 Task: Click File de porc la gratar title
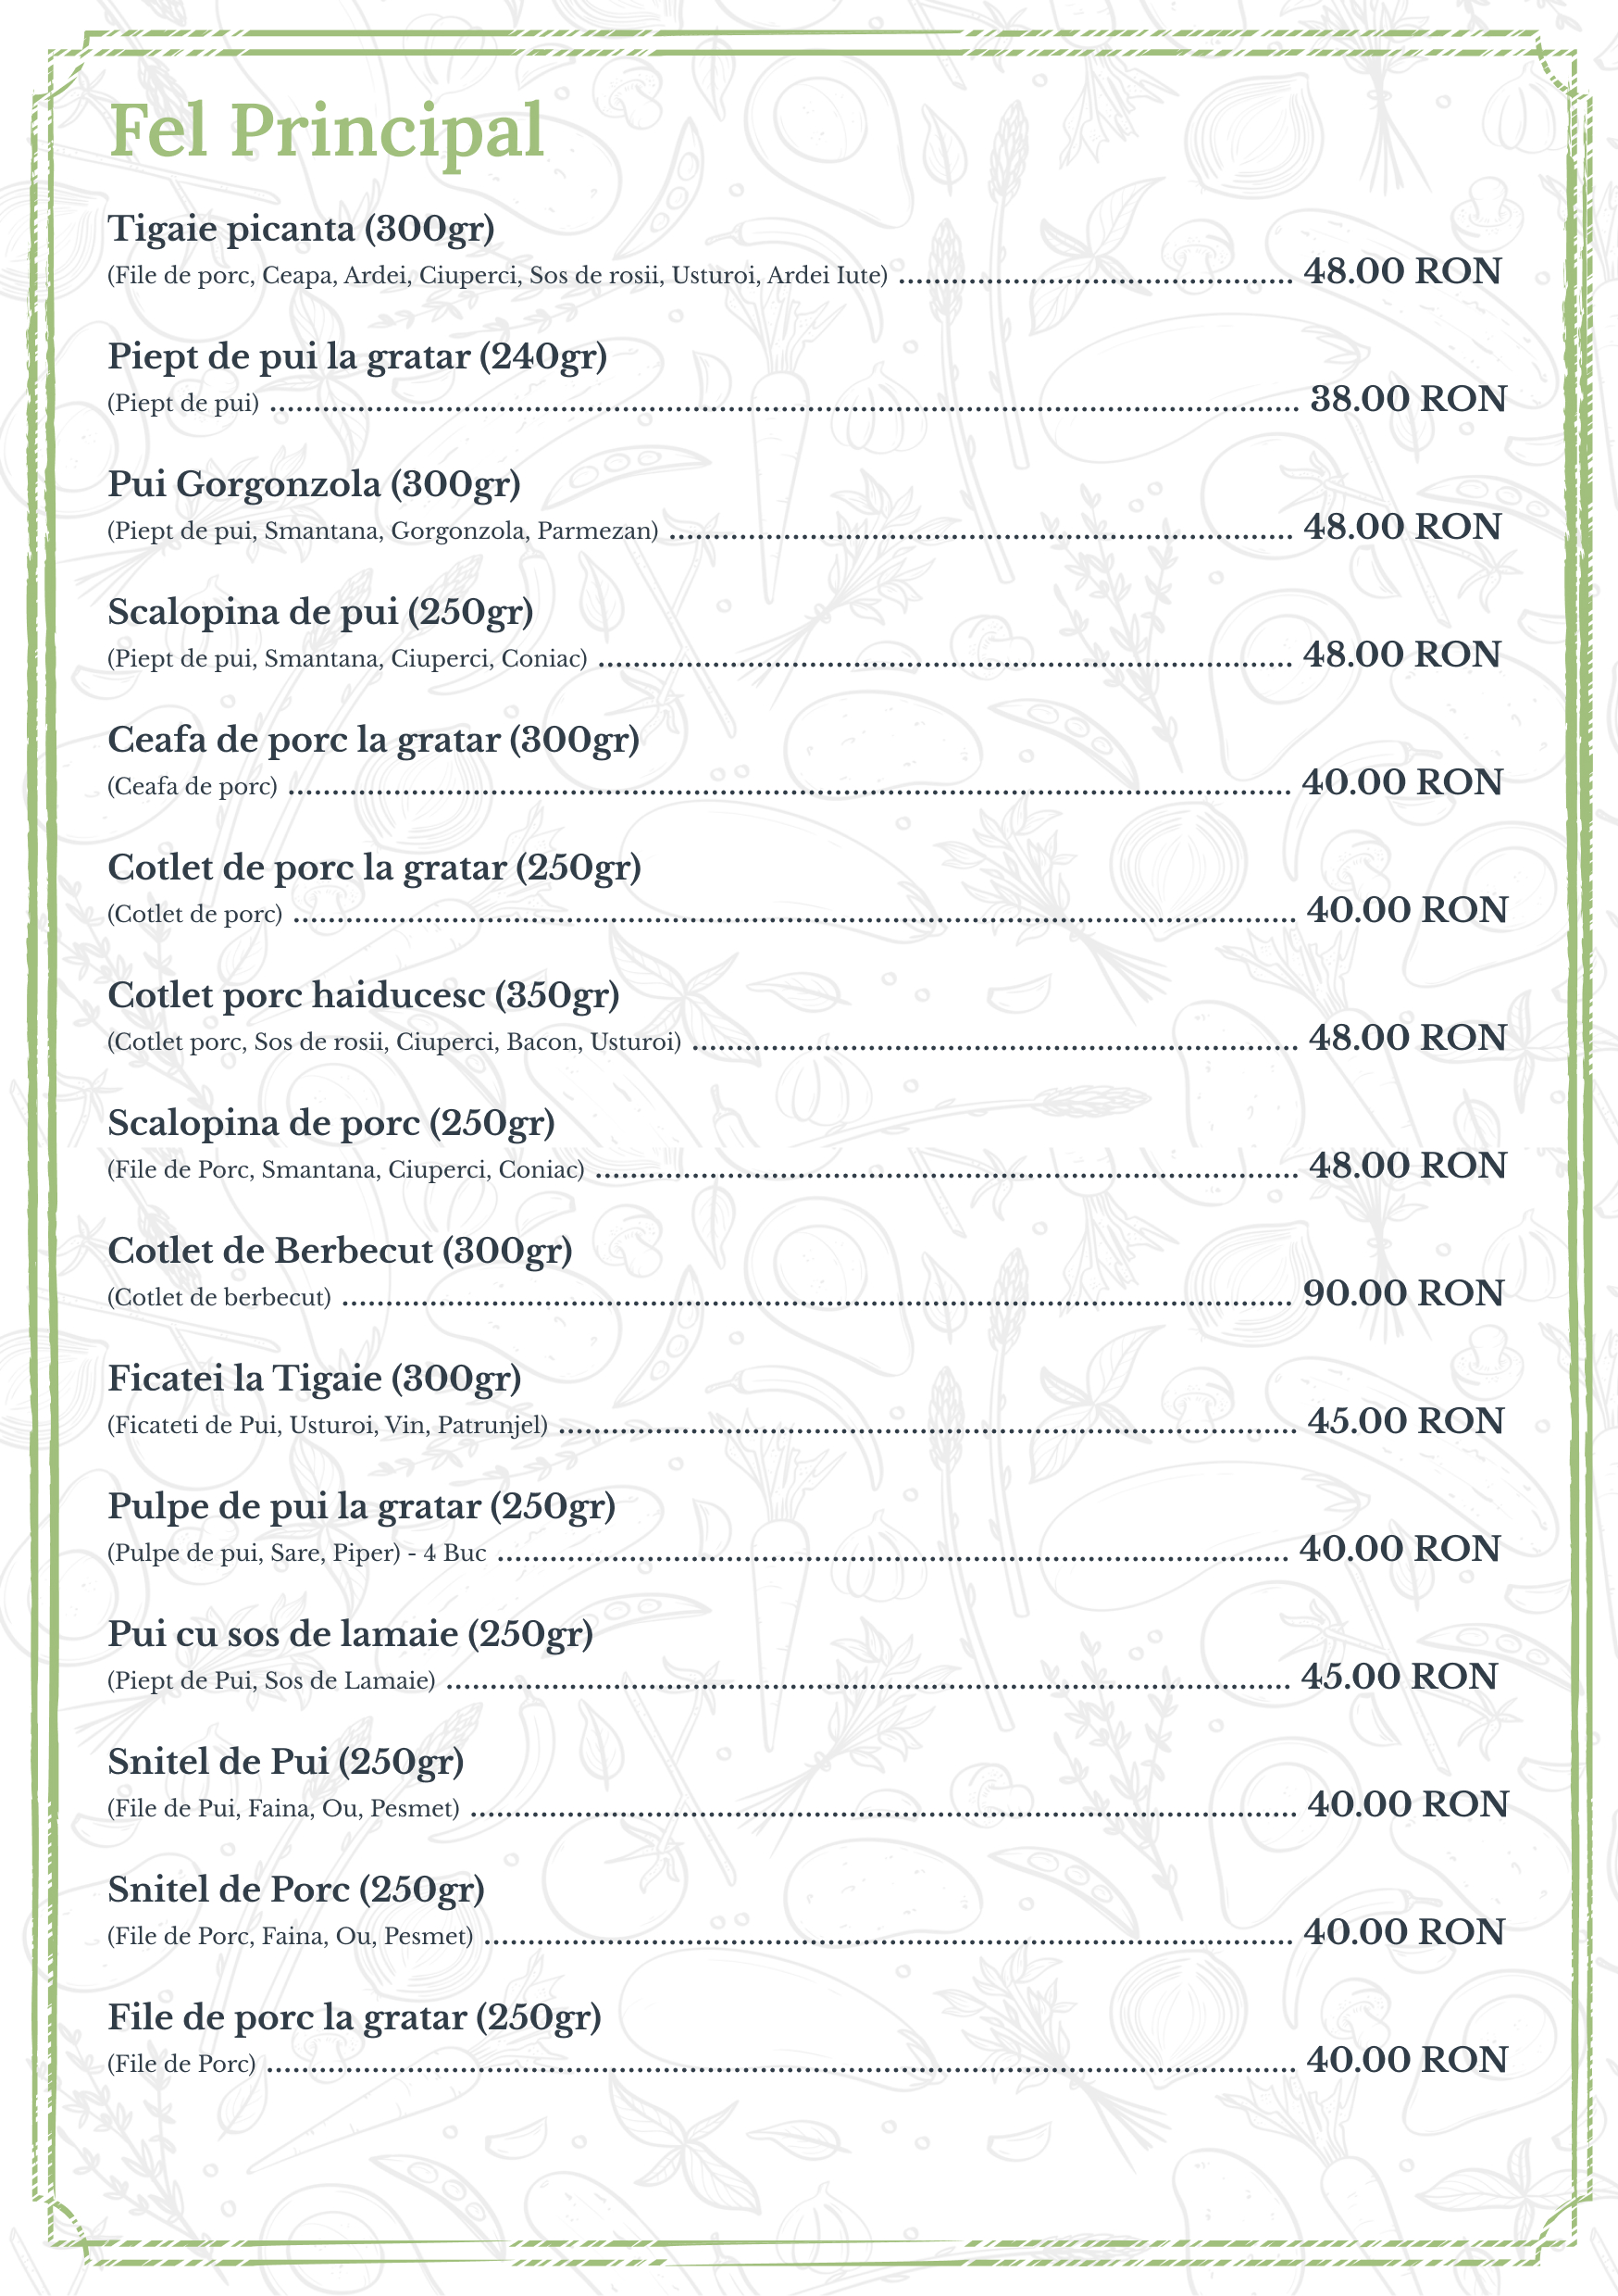coord(354,2018)
